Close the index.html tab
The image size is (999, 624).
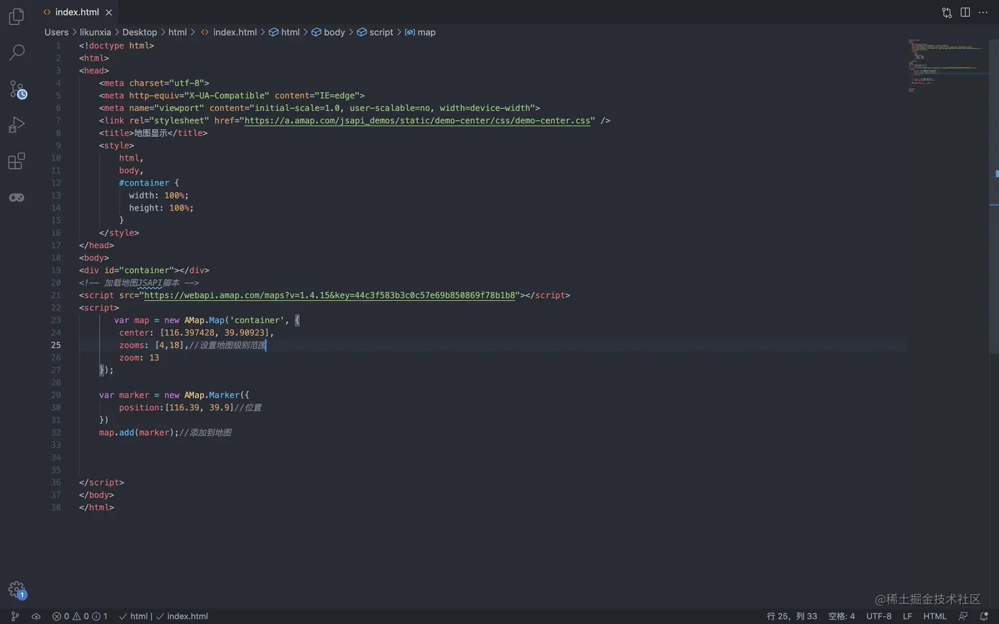click(108, 13)
